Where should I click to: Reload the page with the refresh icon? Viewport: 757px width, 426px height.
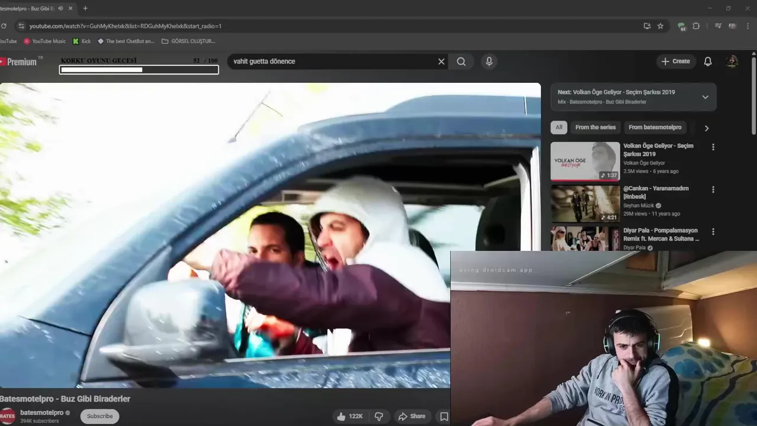coord(4,26)
